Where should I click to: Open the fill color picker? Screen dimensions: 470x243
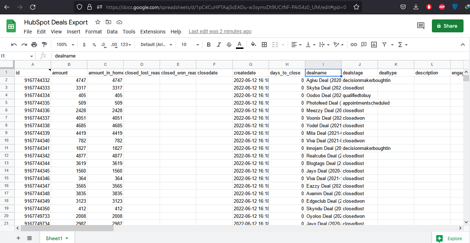click(253, 45)
